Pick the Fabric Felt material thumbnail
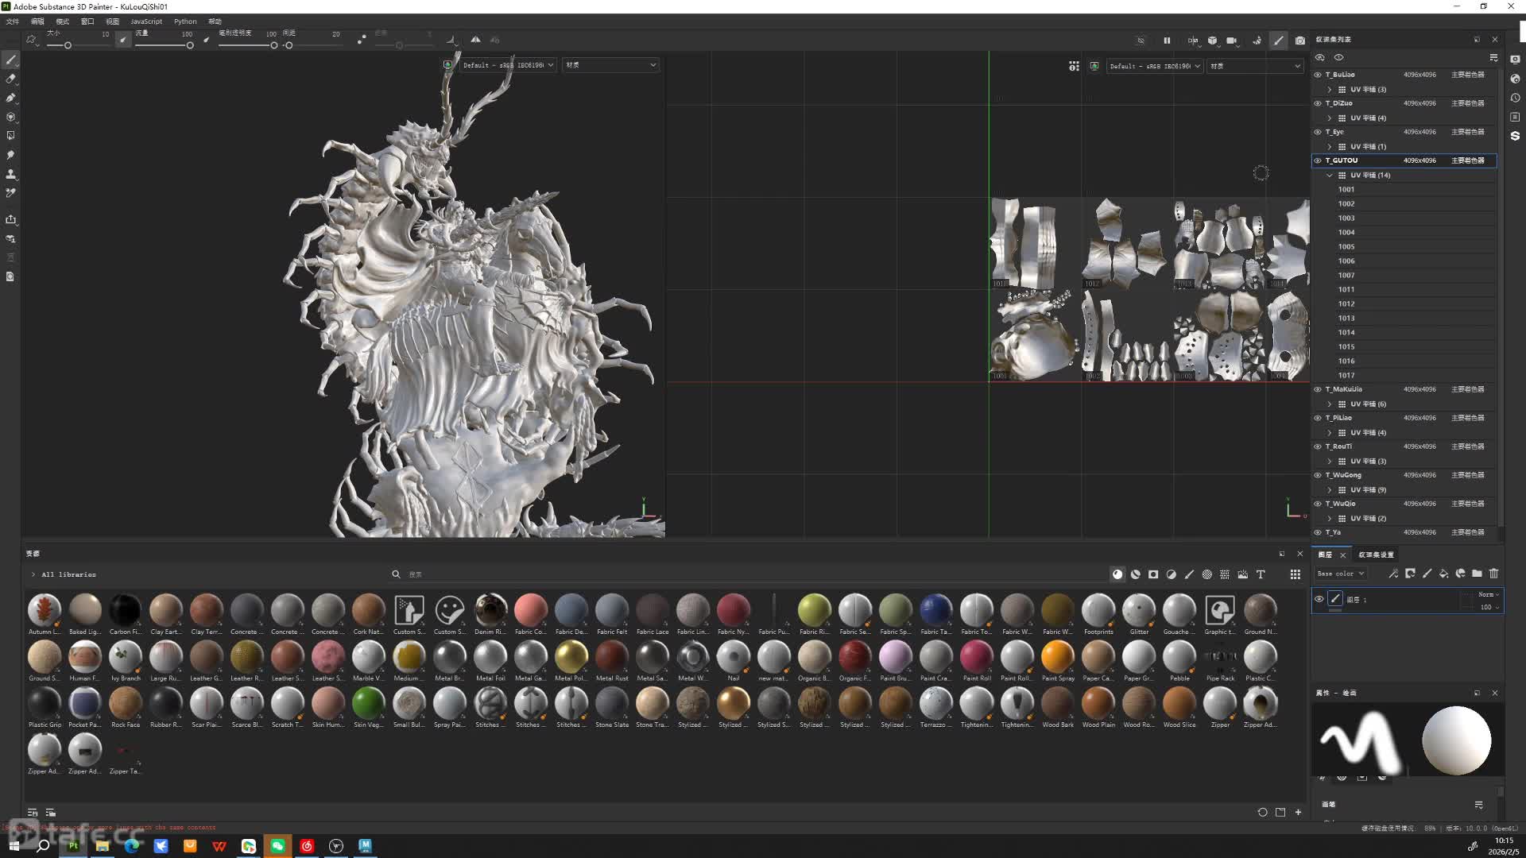 point(612,610)
